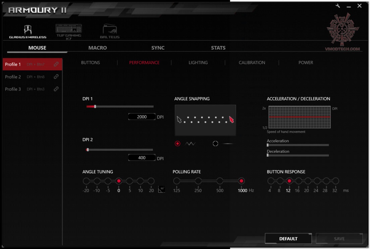Image resolution: width=370 pixels, height=249 pixels.
Task: Select Profile 1 in the sidebar
Action: coord(33,64)
